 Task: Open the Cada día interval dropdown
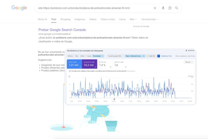[189, 62]
